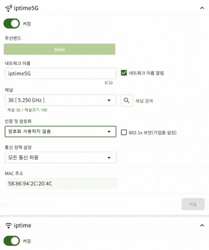209x250 pixels.
Task: Click the MAC 주소 field
Action: (x=61, y=183)
